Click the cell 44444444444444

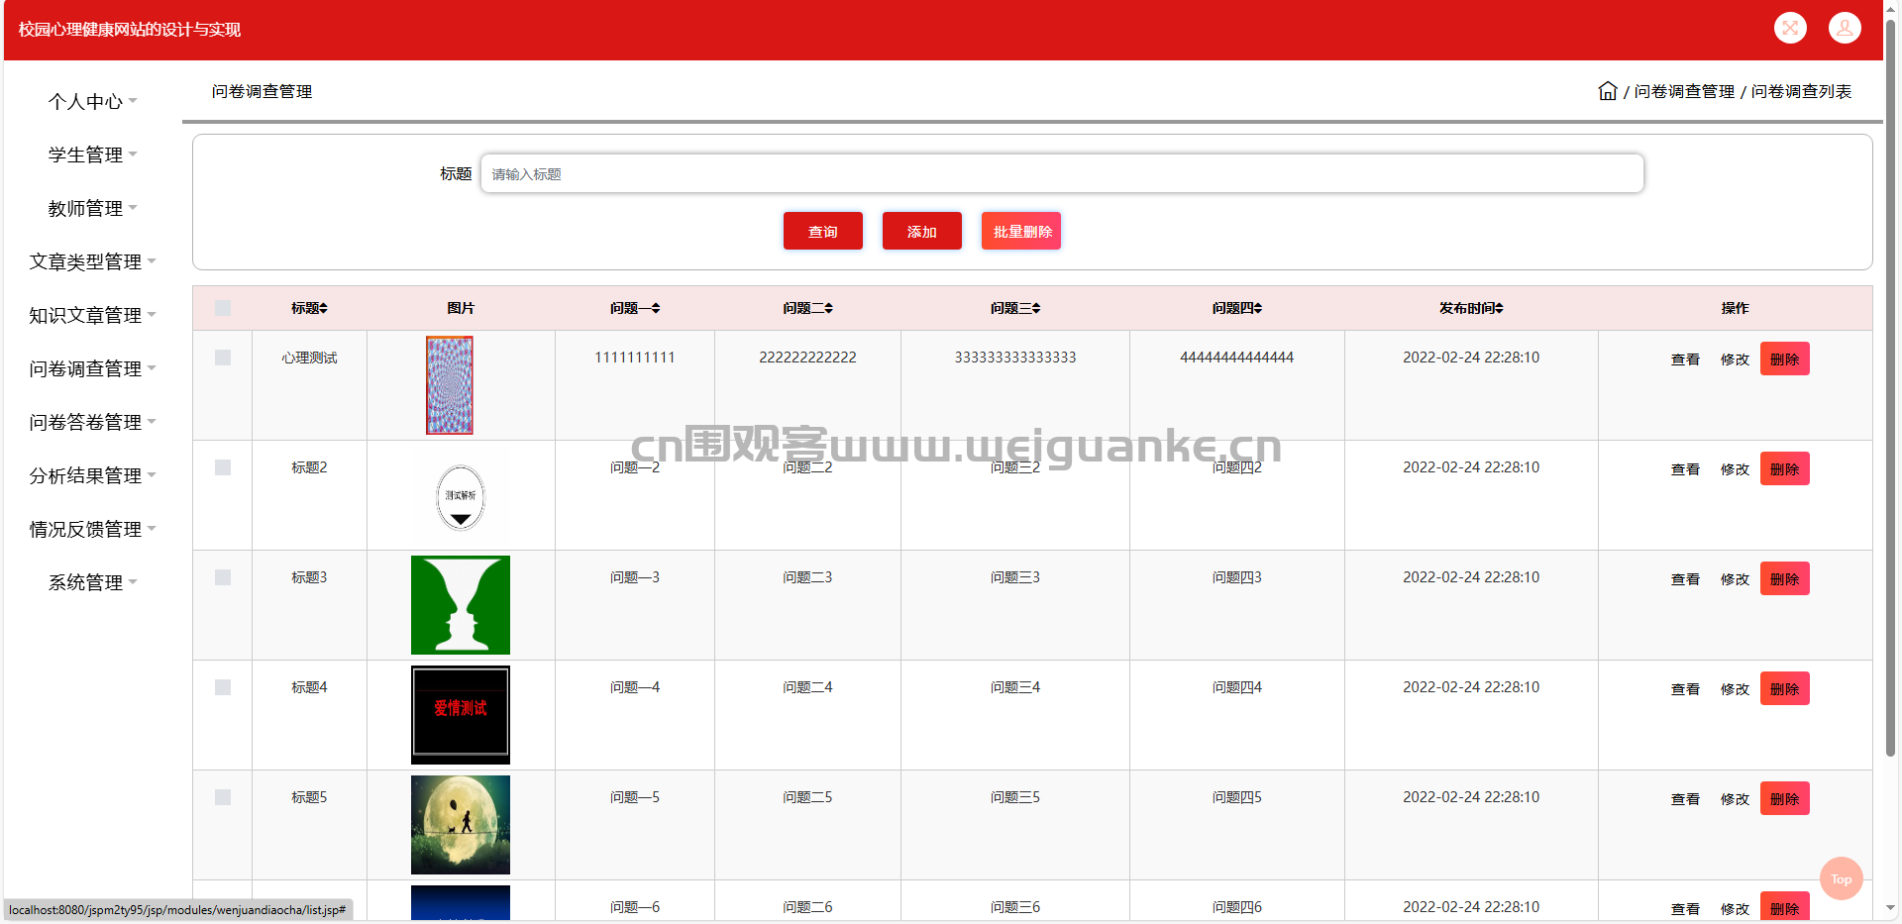(1236, 358)
